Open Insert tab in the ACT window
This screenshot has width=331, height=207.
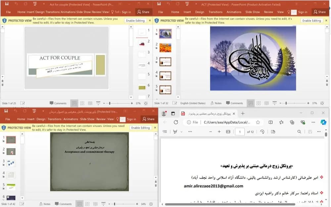pyautogui.click(x=187, y=12)
